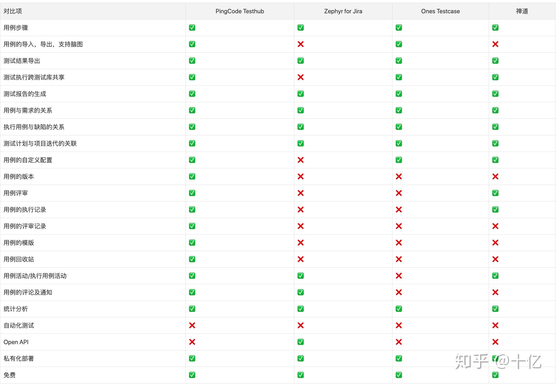Click Ones Testcase green check for 统计分析
This screenshot has width=556, height=384.
pos(399,309)
